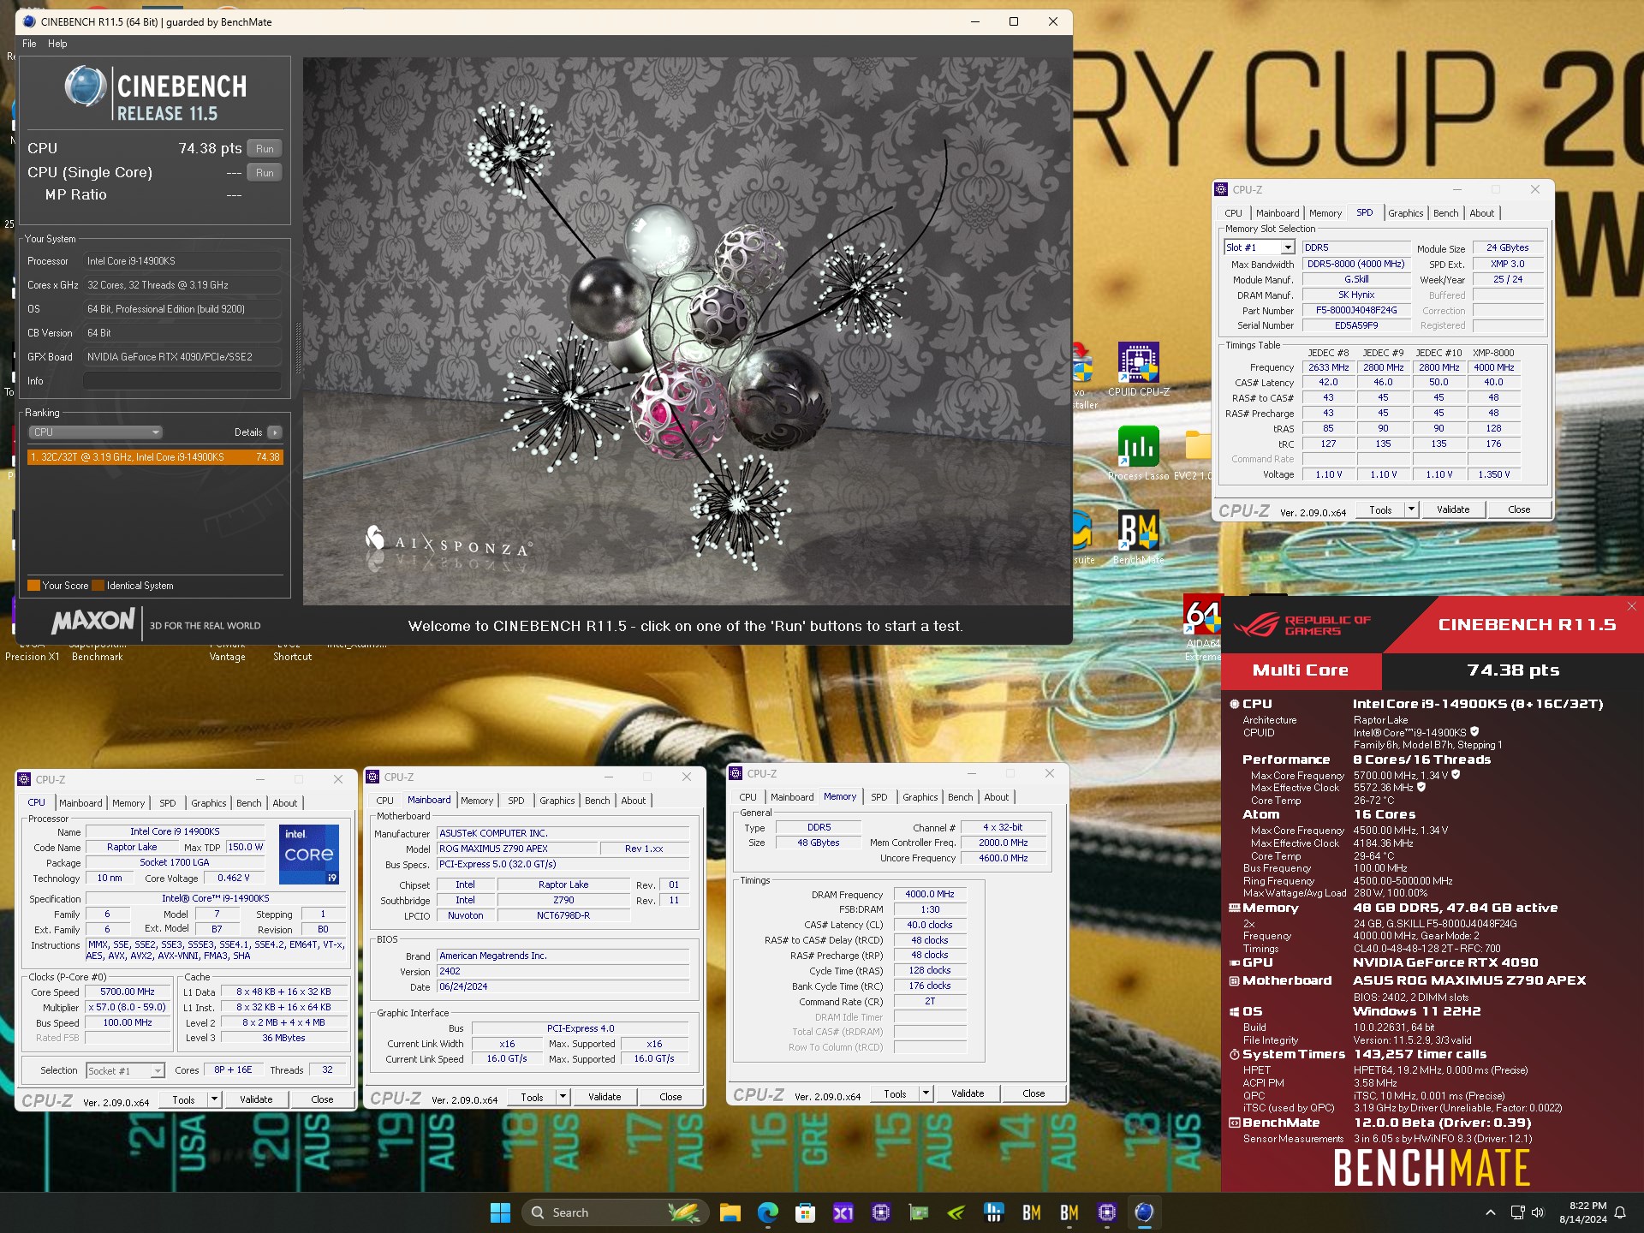Viewport: 1644px width, 1233px height.
Task: Run the Cinebench CPU multi-core test
Action: click(x=265, y=149)
